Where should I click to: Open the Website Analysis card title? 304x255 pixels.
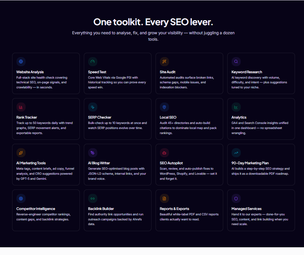pyautogui.click(x=30, y=72)
